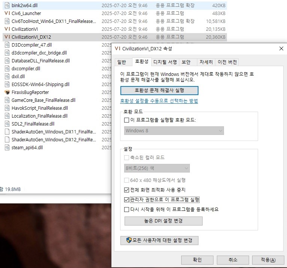287x268 pixels.
Task: Select the steam_api64.dll file name
Action: tap(27, 147)
